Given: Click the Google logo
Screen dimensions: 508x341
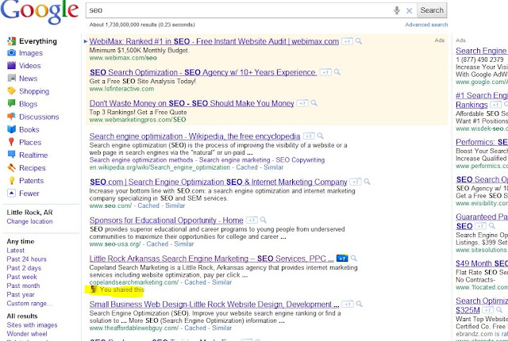Looking at the screenshot, I should coord(39,12).
